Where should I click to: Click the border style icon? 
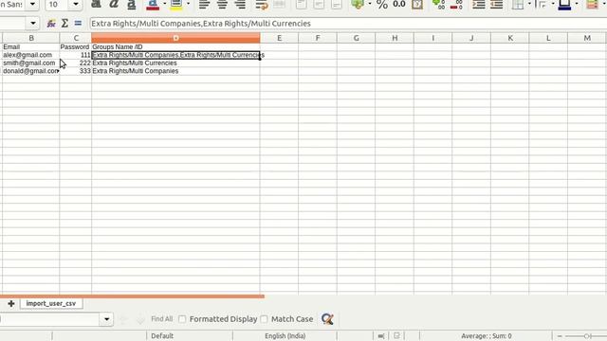[x=541, y=5]
